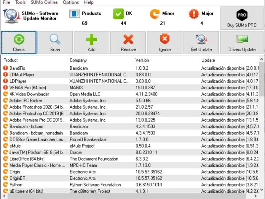Click the horizontal scrollbar left arrow
This screenshot has width=265, height=199.
tap(4, 196)
